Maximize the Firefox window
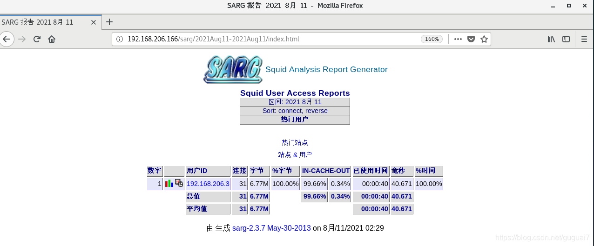This screenshot has width=594, height=246. coord(569,6)
